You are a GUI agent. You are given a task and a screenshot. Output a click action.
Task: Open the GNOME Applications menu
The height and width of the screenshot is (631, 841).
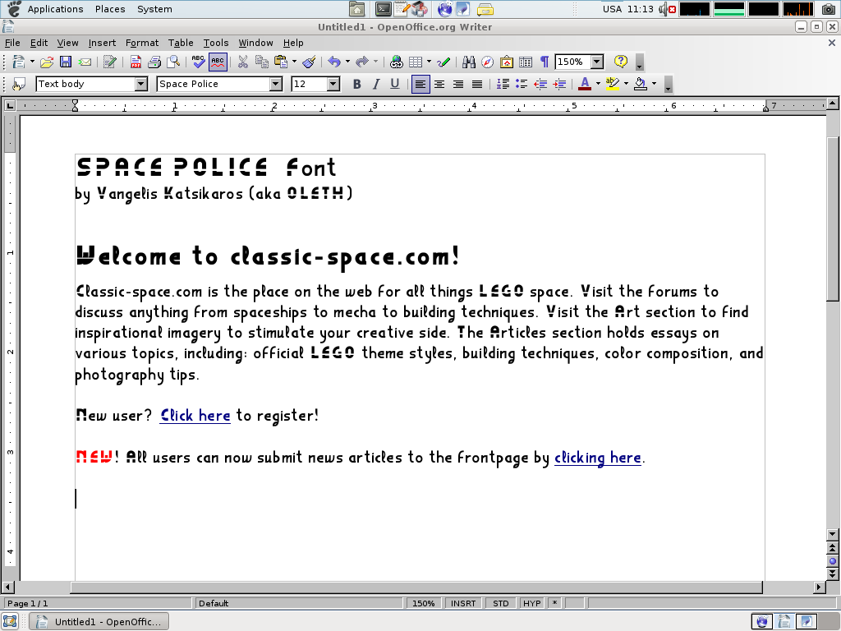pos(55,9)
